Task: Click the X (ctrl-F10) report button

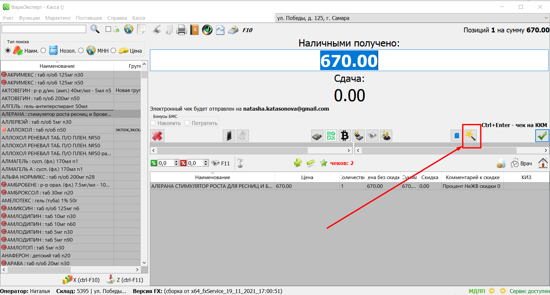Action: pos(82,280)
